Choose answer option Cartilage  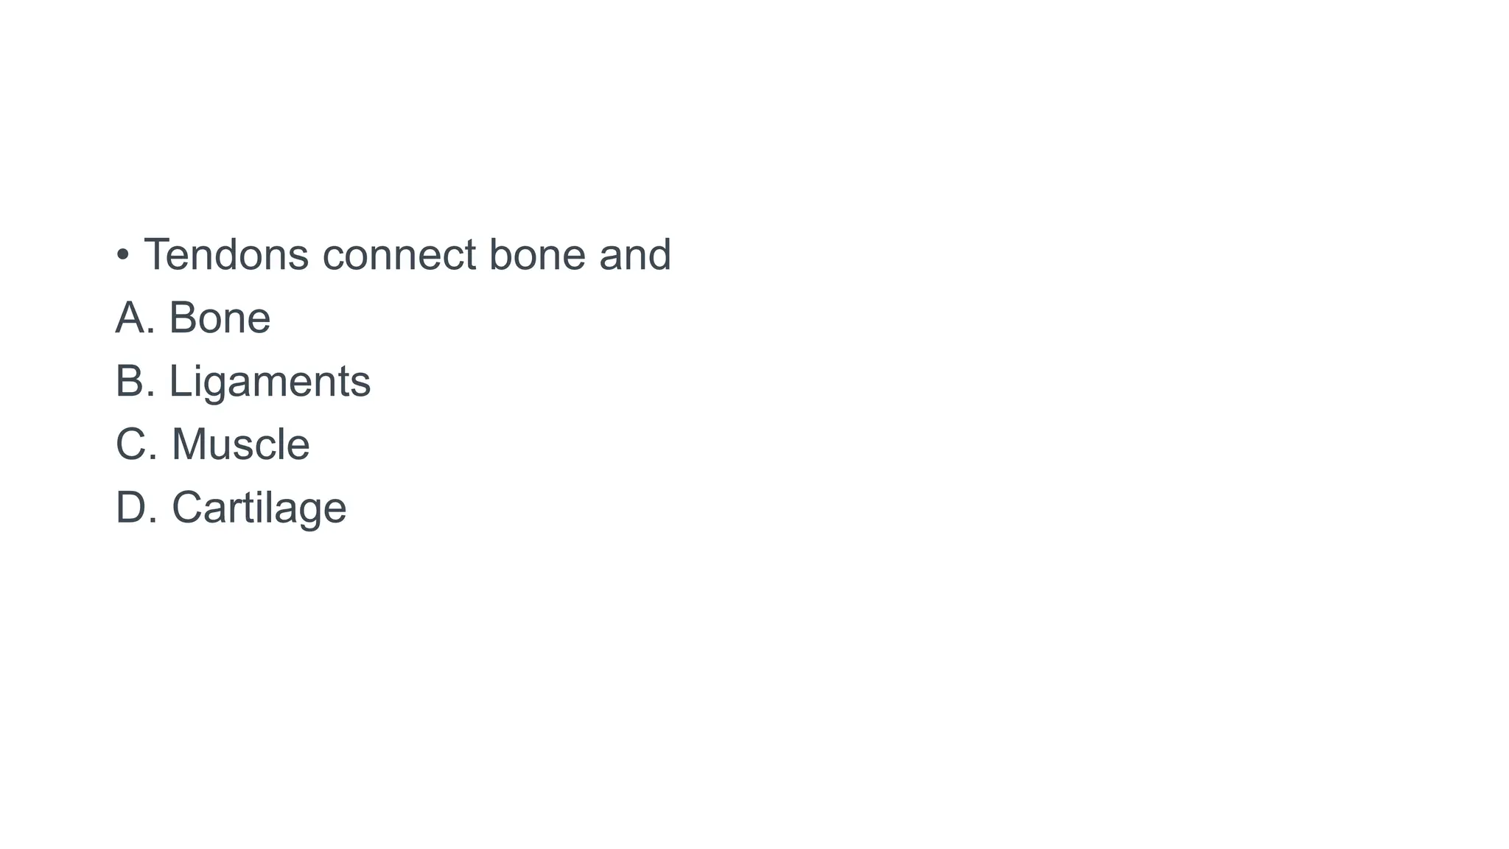coord(259,509)
